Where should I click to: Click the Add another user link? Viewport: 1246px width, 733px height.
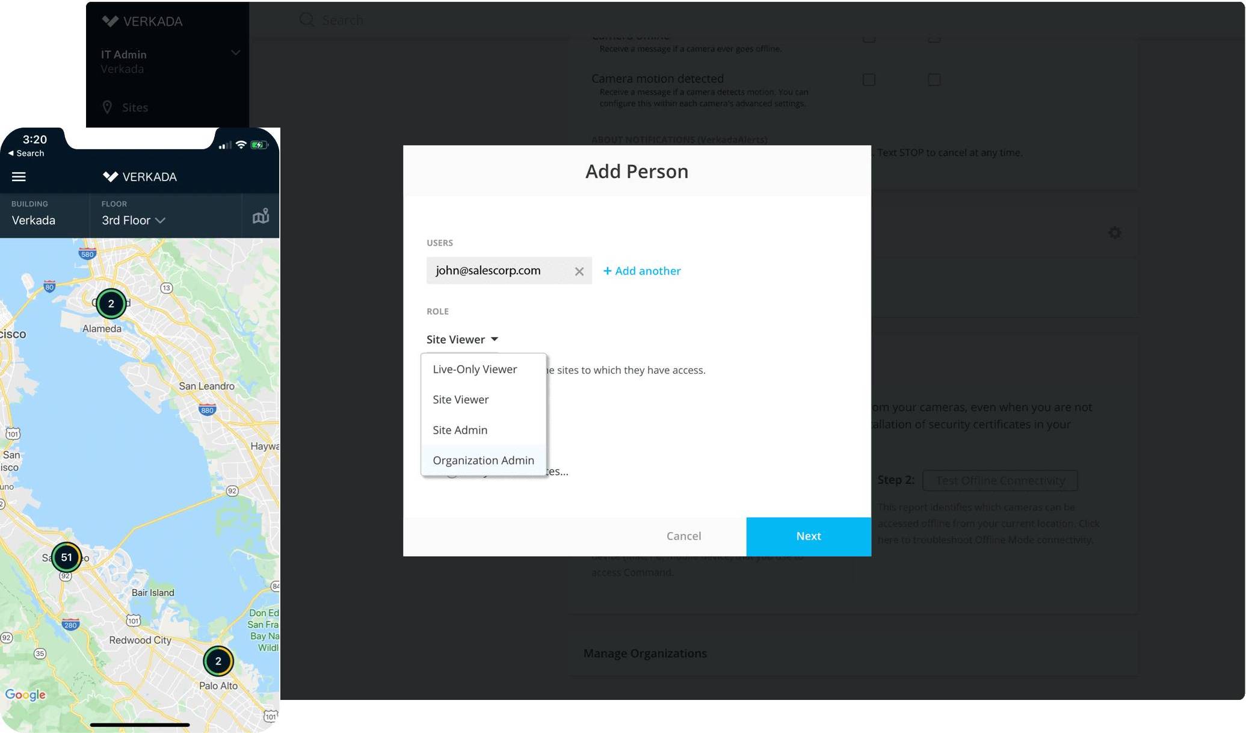(642, 271)
